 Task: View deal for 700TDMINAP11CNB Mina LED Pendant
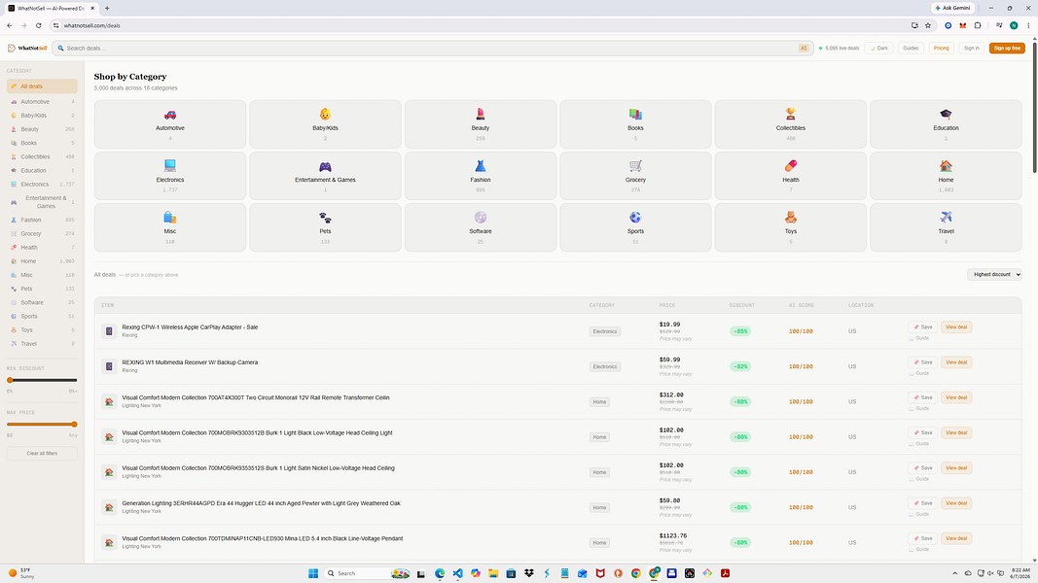[956, 538]
